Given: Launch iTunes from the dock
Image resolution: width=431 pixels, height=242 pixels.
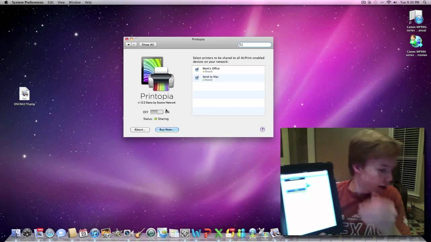Looking at the screenshot, I should click(x=95, y=233).
